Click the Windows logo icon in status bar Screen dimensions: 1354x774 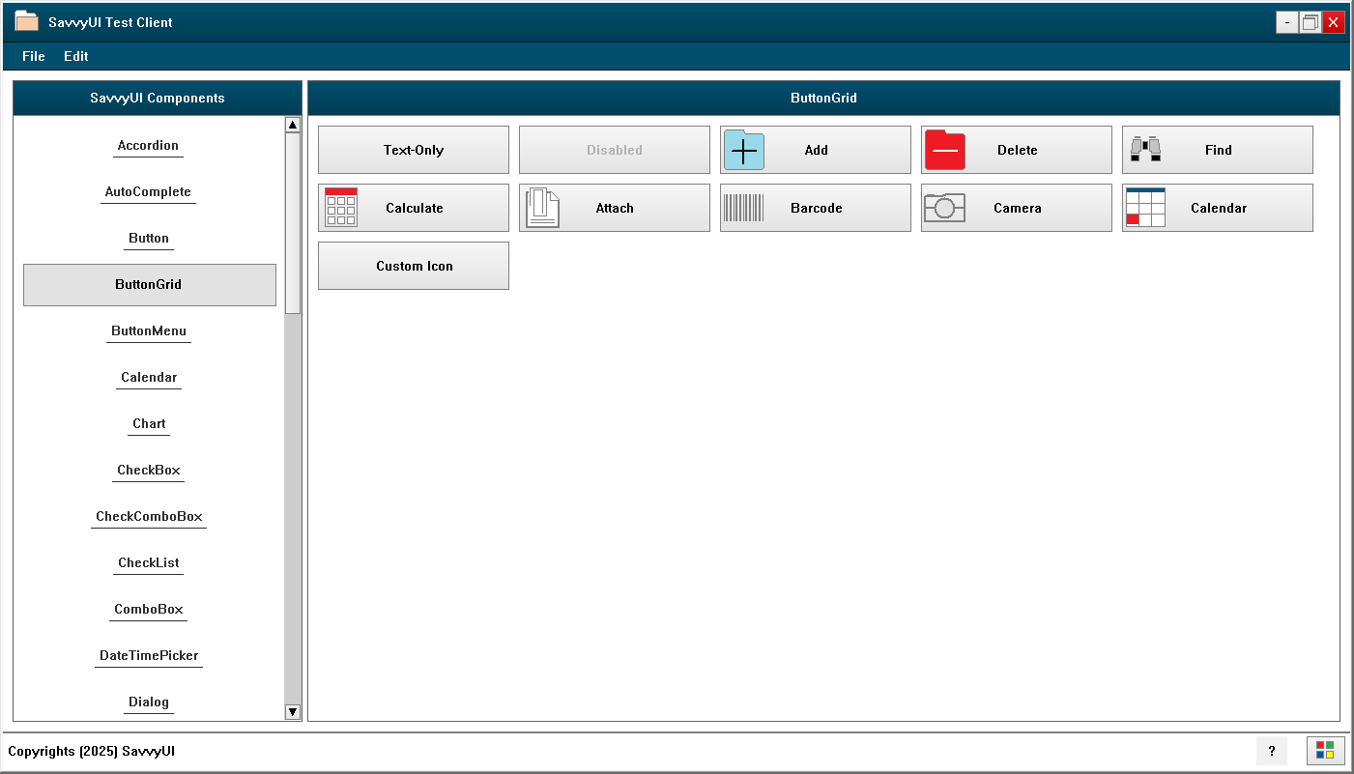1325,751
